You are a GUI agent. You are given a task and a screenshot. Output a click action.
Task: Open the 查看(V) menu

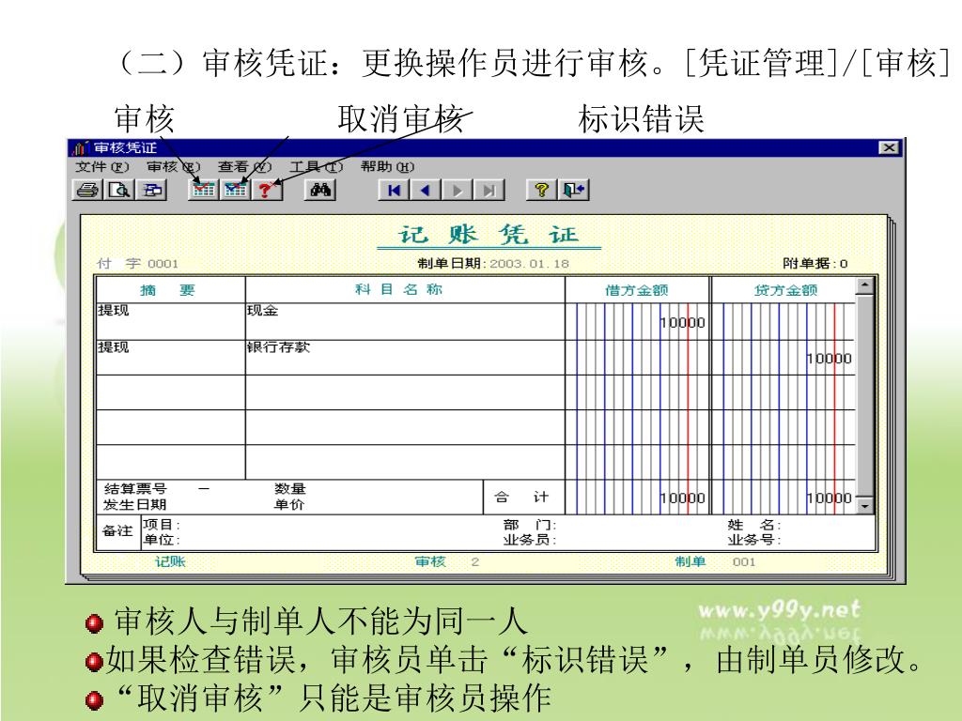245,167
